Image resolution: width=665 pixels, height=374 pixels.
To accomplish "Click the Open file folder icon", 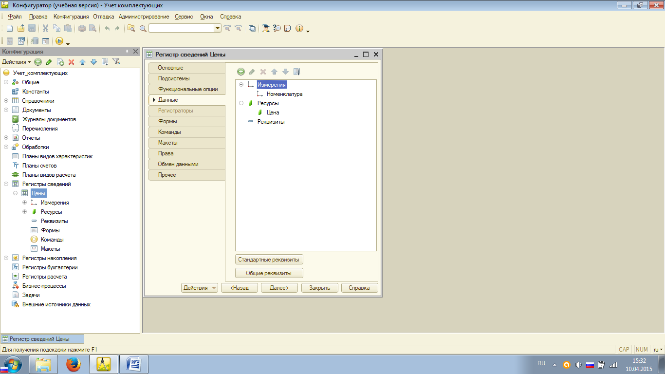I will point(20,28).
